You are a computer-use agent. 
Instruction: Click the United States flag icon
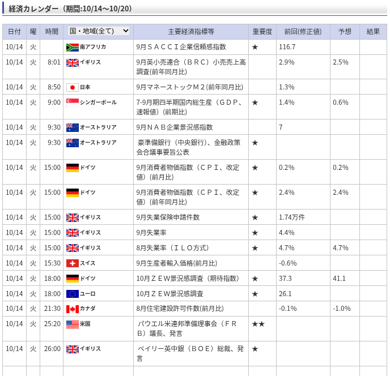[x=73, y=324]
